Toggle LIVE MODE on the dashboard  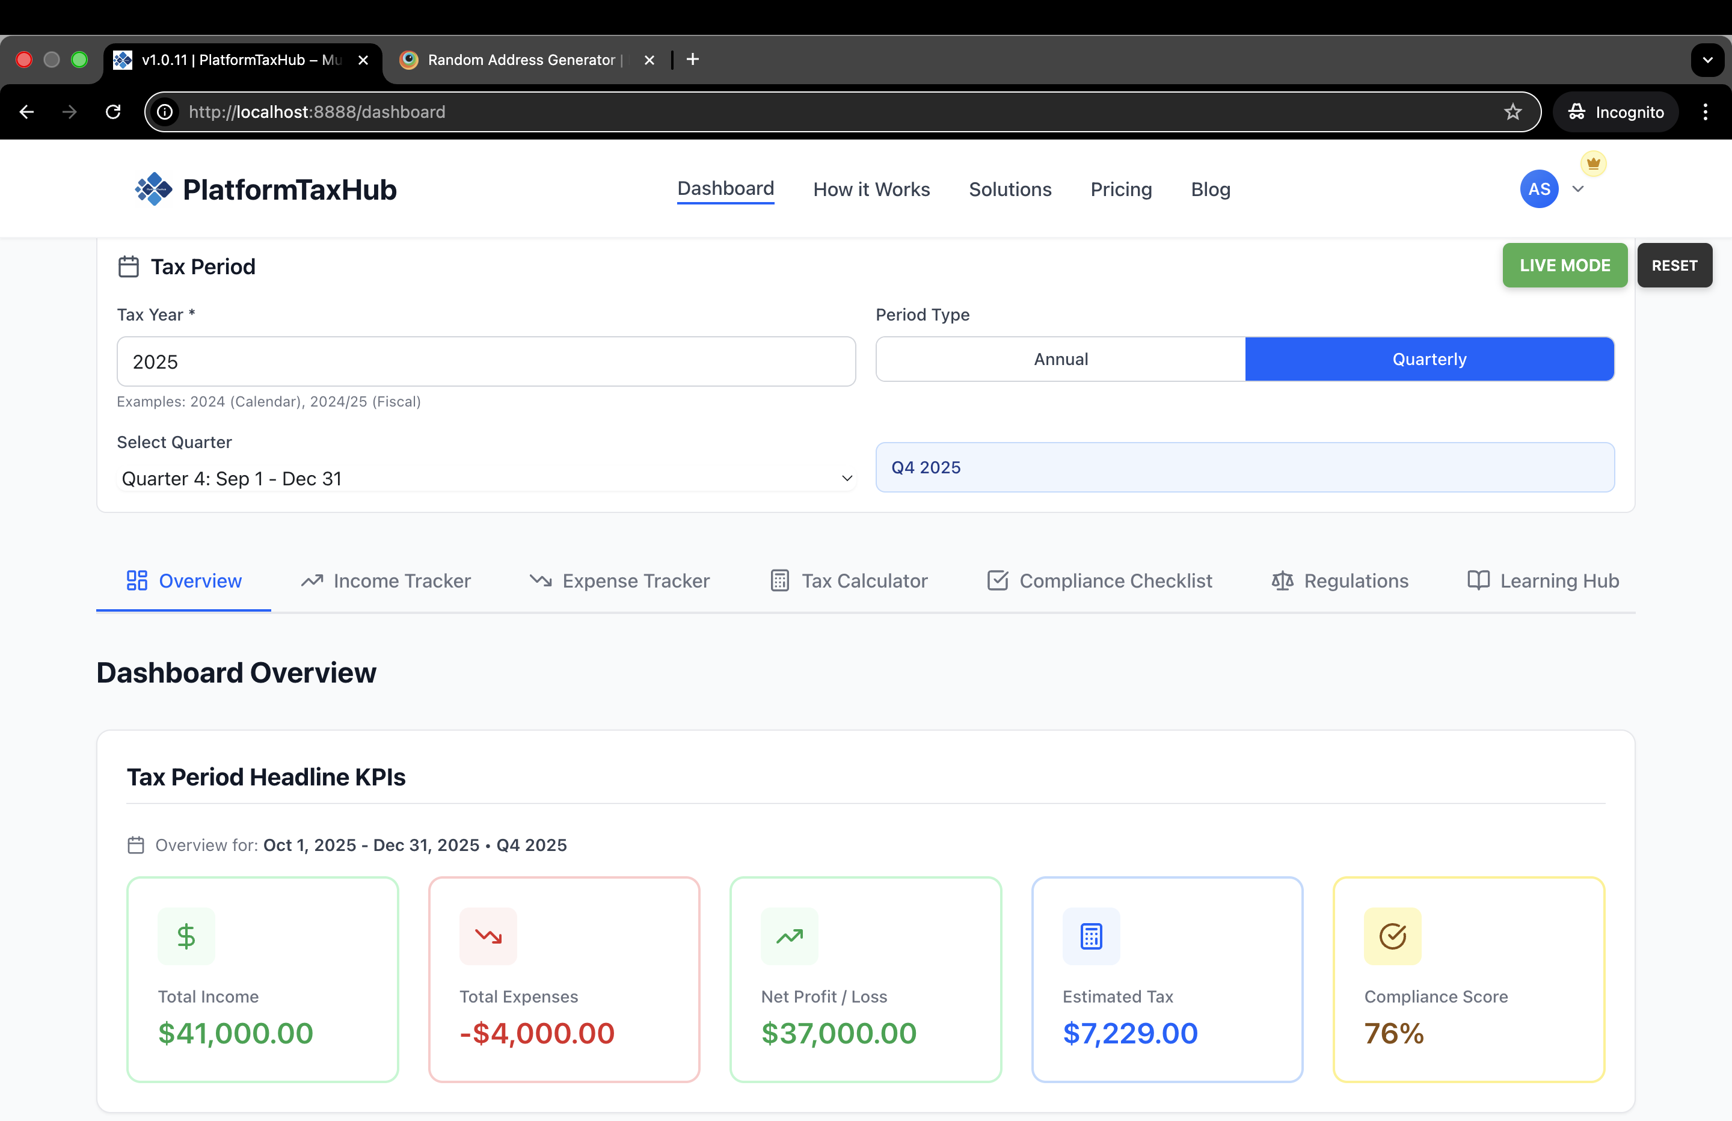[x=1565, y=265]
